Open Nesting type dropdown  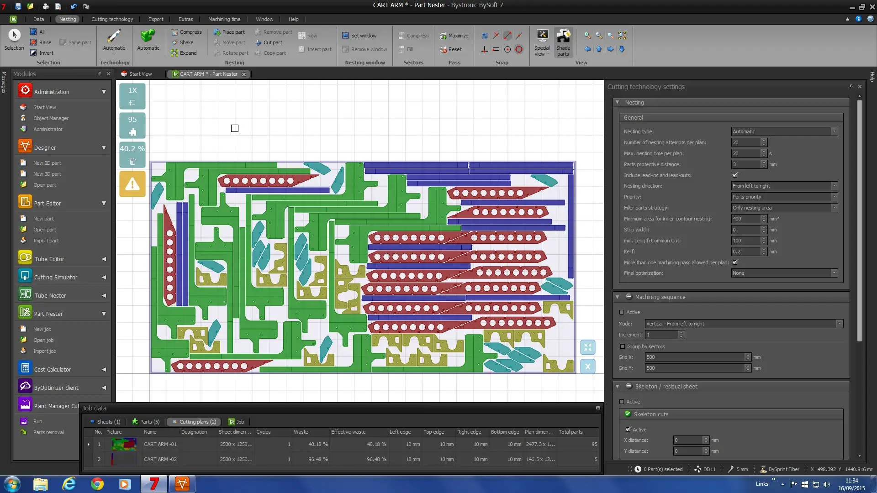tap(784, 131)
